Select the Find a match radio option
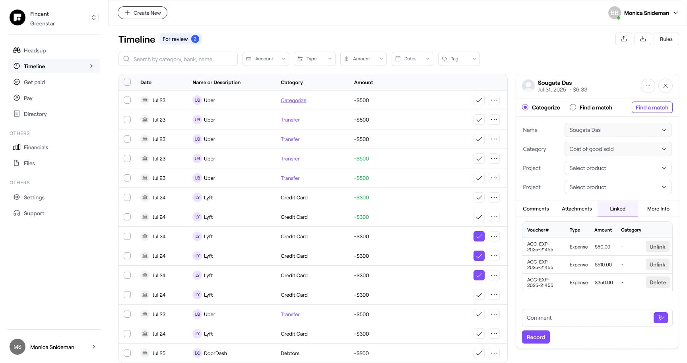687x363 pixels. click(573, 107)
